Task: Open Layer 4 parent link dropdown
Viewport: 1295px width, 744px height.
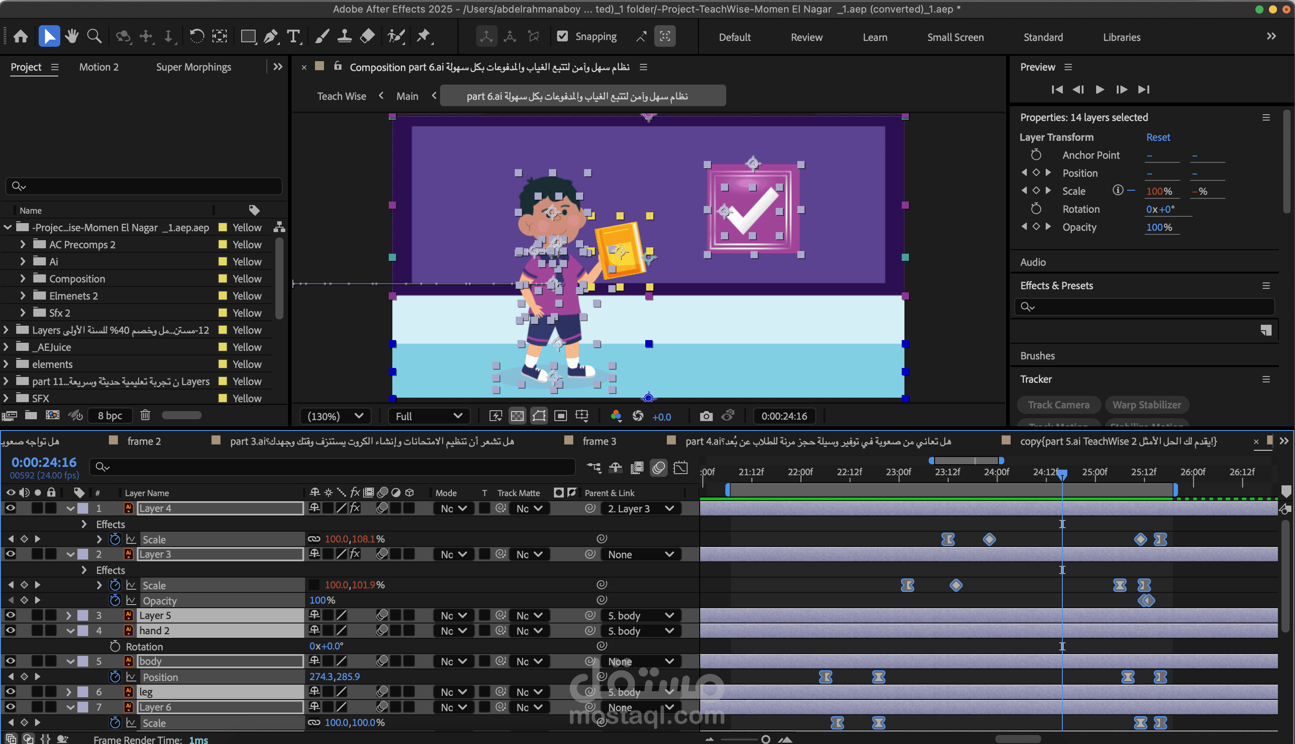Action: point(640,508)
